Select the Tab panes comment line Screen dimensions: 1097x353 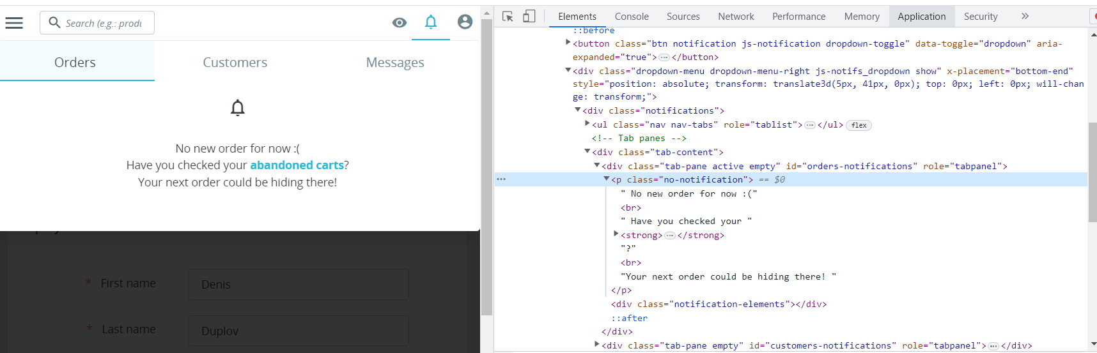[x=639, y=138]
